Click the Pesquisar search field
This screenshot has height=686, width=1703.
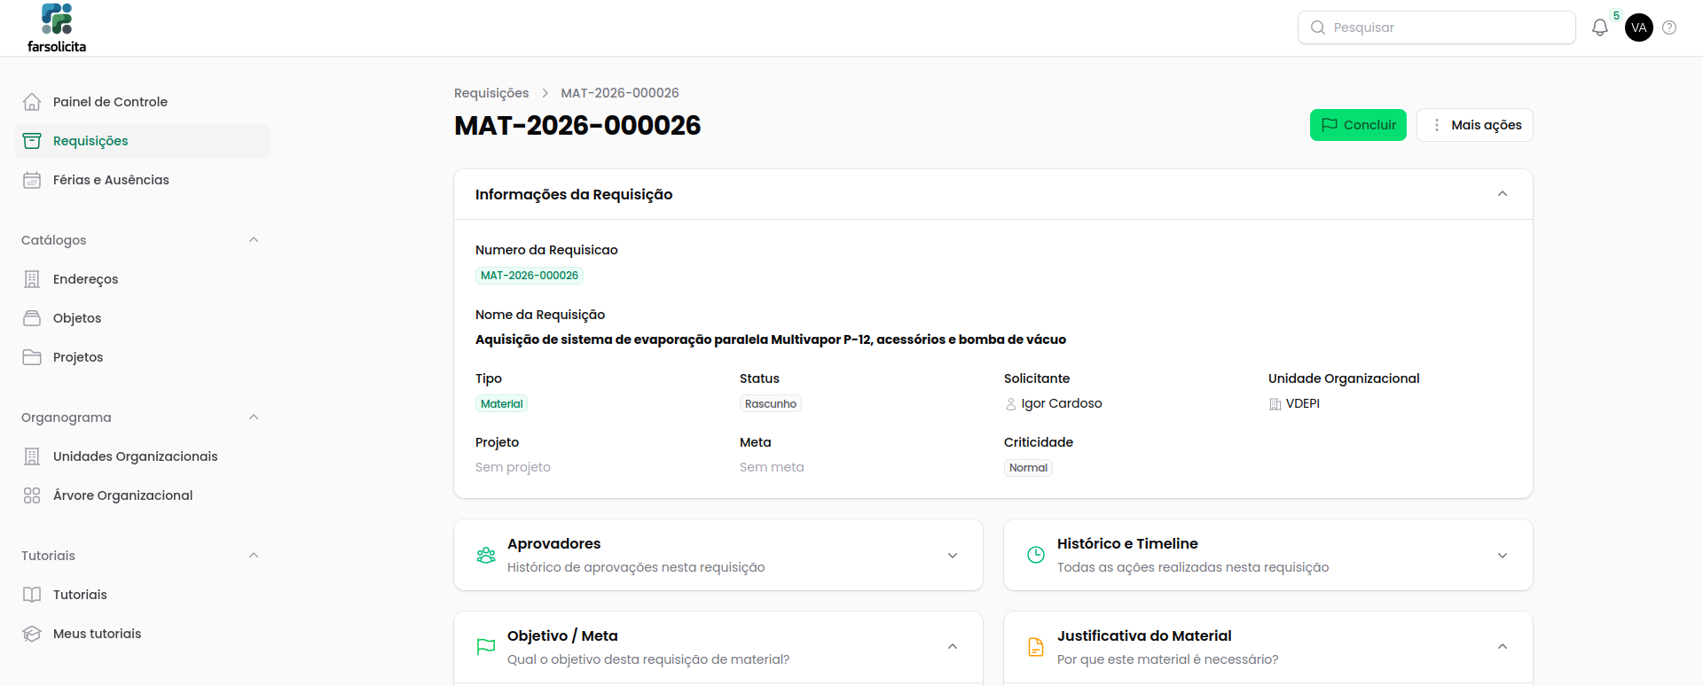[1437, 27]
